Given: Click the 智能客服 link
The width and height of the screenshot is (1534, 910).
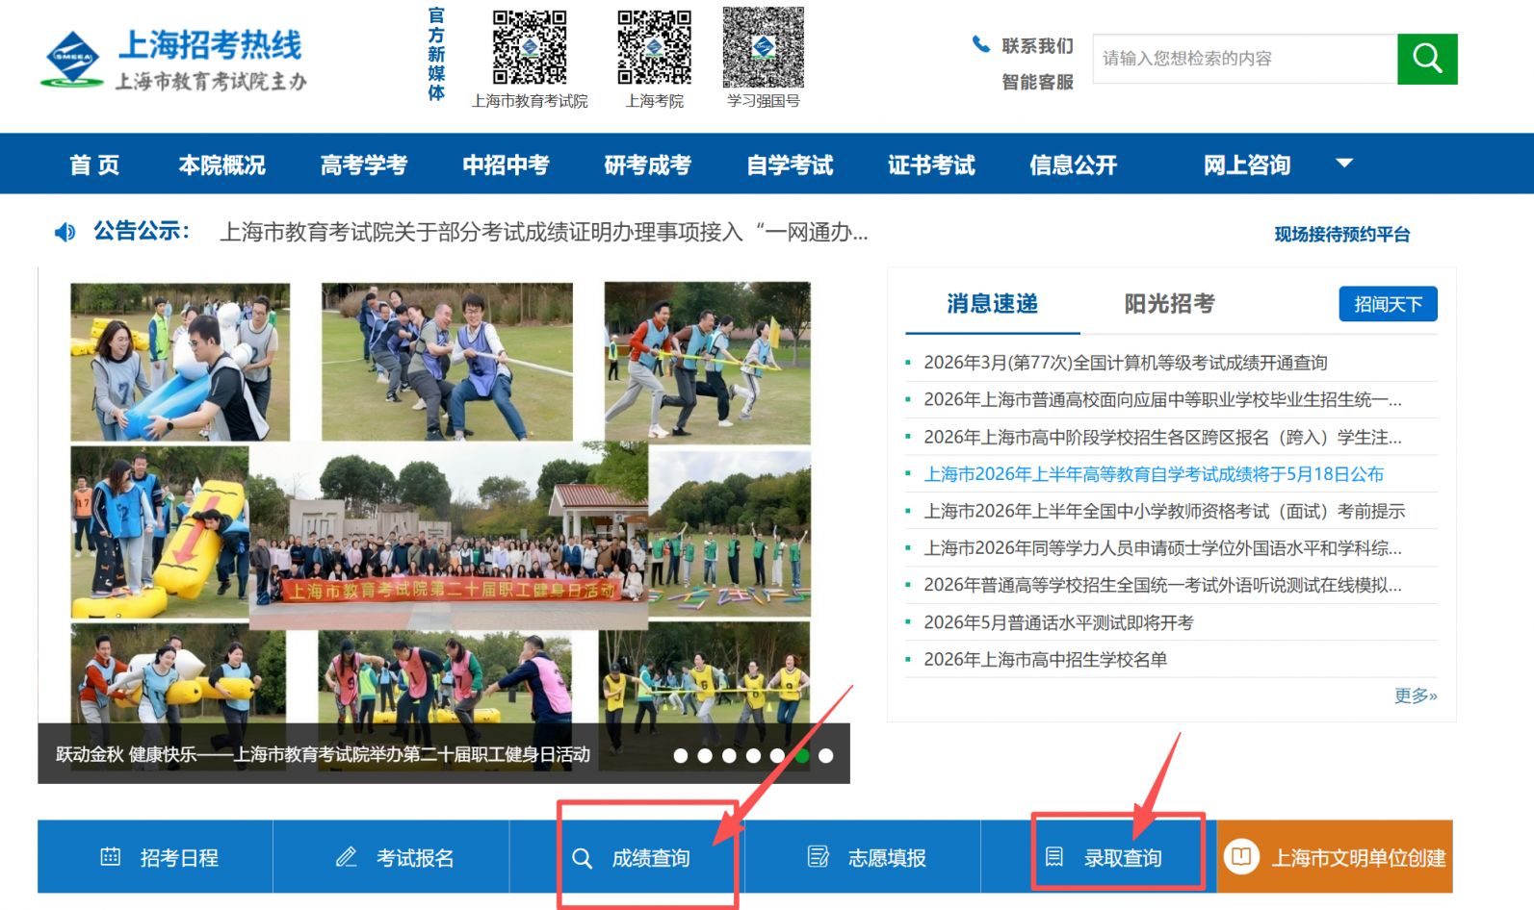Looking at the screenshot, I should point(1037,82).
